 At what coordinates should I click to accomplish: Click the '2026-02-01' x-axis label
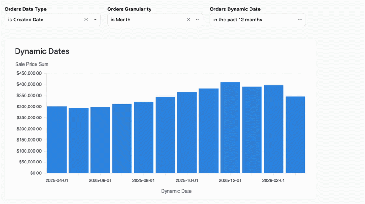point(273,180)
